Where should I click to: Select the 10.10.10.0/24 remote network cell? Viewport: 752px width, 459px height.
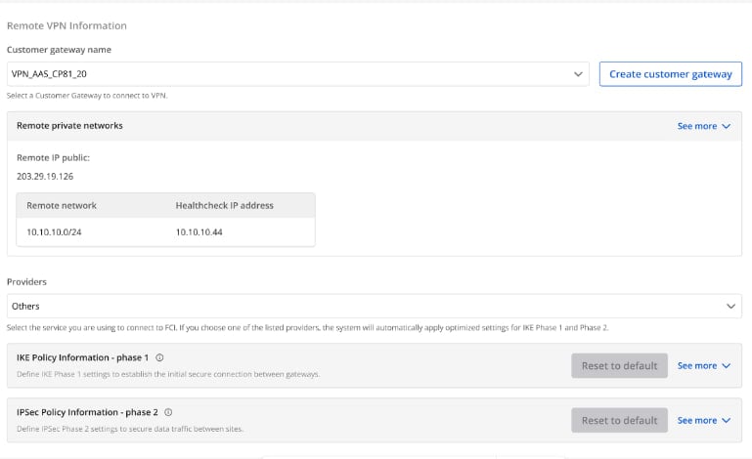(x=55, y=231)
